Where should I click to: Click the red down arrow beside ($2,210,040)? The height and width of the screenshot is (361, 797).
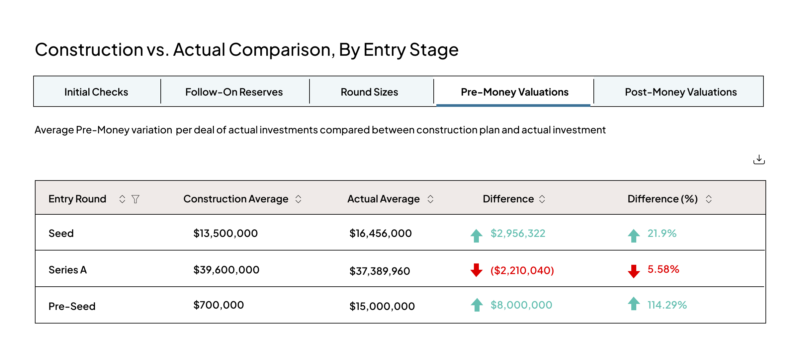coord(477,270)
